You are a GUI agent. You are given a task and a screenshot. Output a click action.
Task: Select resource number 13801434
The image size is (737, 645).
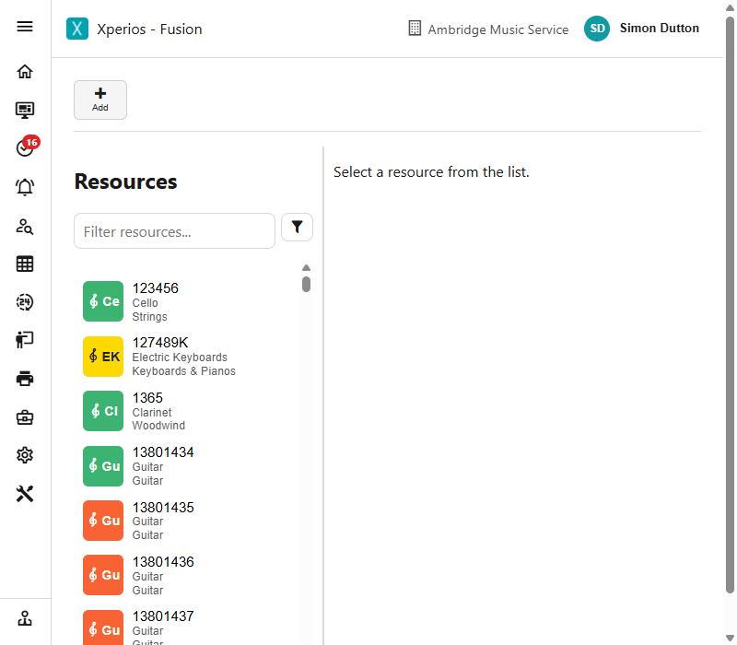[163, 452]
